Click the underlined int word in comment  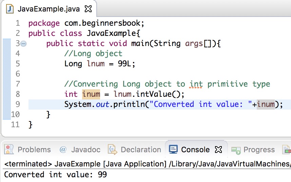click(x=196, y=84)
